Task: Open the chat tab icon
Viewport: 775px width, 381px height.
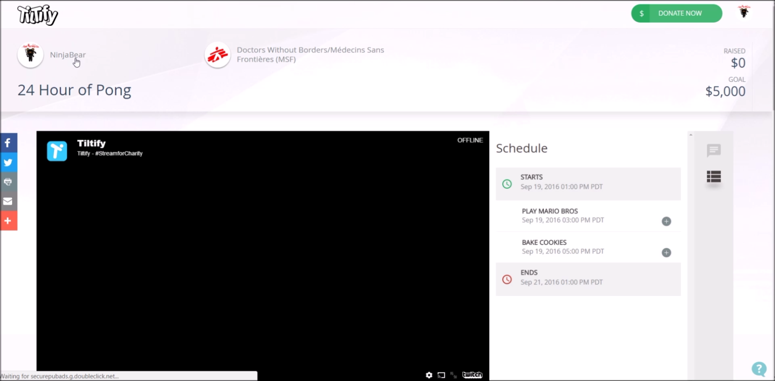Action: pyautogui.click(x=714, y=150)
